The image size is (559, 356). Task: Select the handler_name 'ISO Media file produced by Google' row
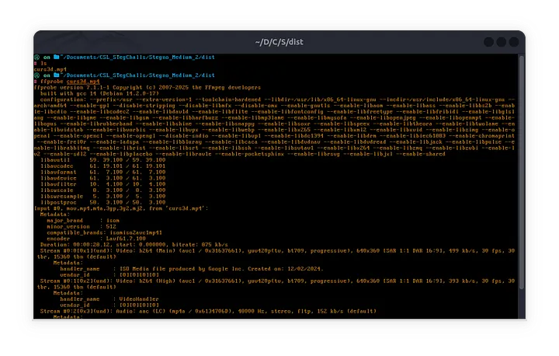pos(192,269)
